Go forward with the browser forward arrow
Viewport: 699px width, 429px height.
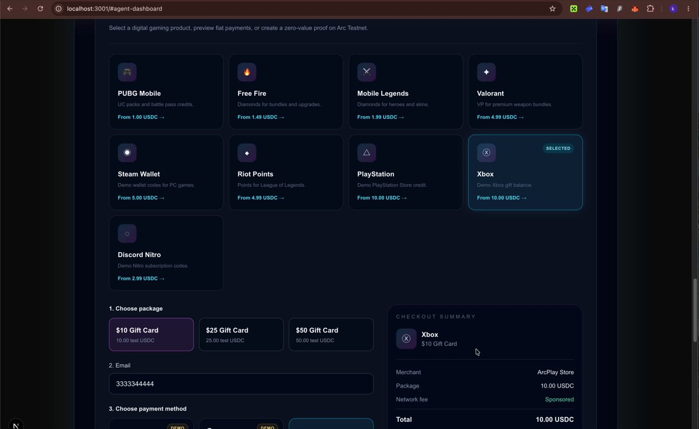(25, 9)
